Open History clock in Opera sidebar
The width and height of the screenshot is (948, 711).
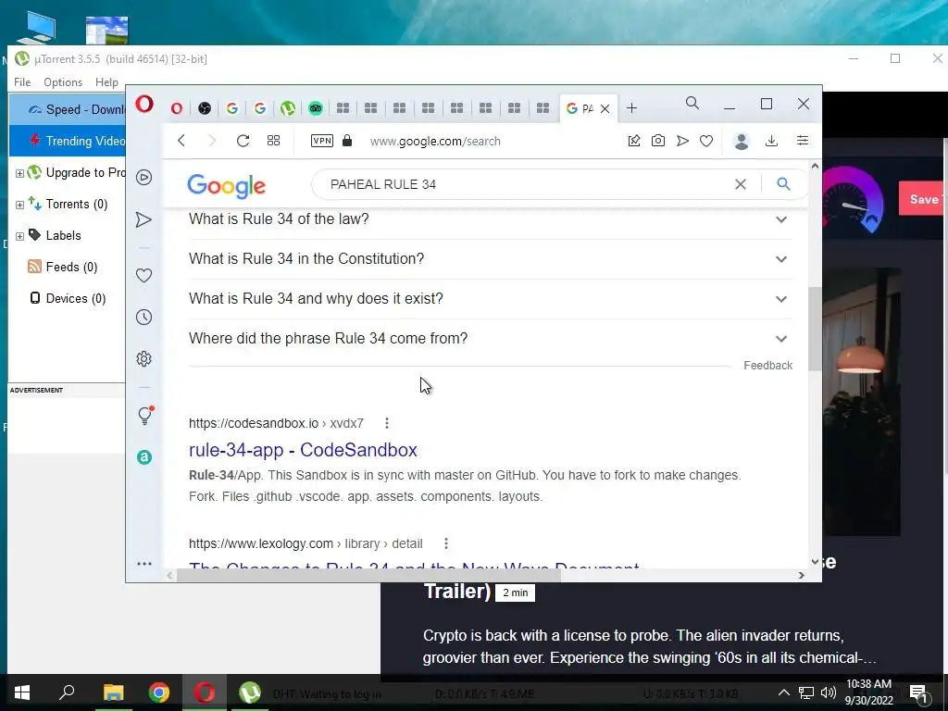click(143, 317)
